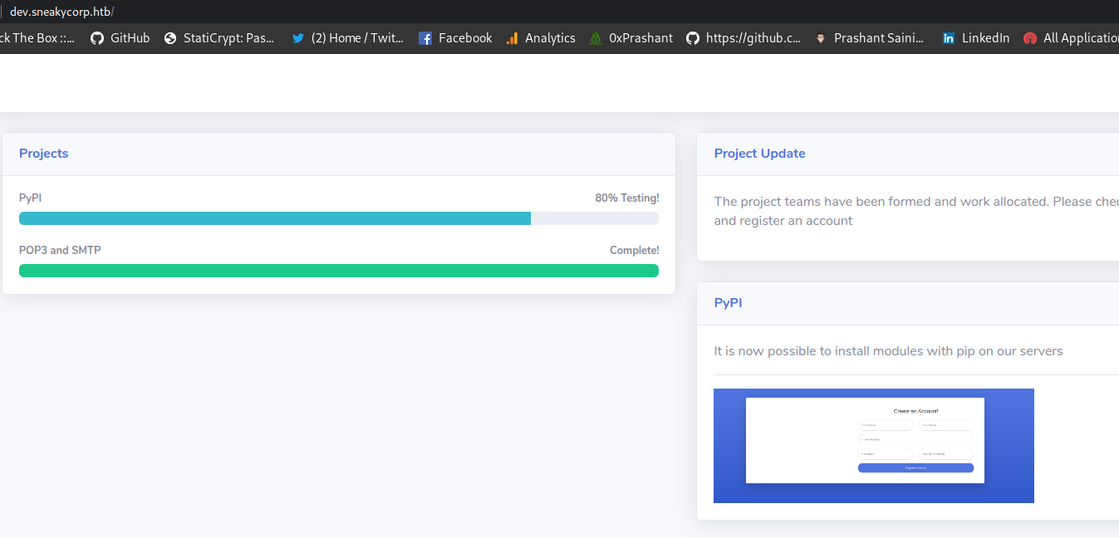Click the GitHub octocat bookmark icon
The image size is (1119, 538).
[97, 38]
